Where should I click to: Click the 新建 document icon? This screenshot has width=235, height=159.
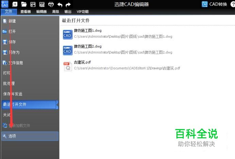pyautogui.click(x=5, y=21)
